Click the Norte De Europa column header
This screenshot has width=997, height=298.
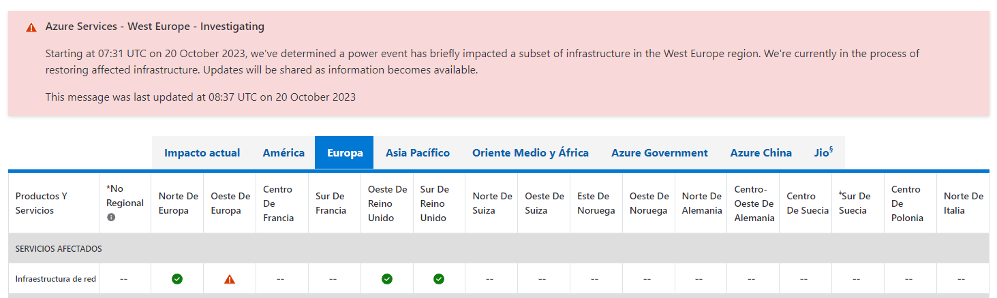tap(177, 203)
